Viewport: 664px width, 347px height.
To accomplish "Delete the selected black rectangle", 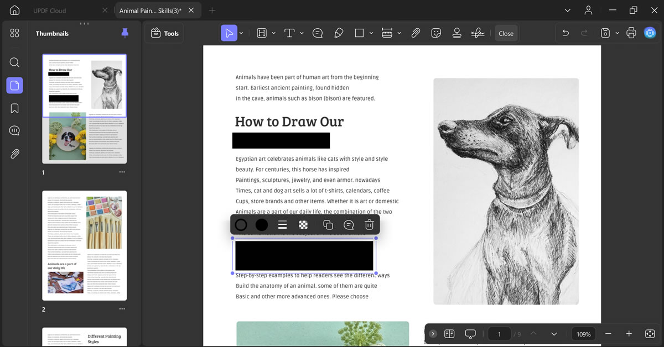I will 369,225.
